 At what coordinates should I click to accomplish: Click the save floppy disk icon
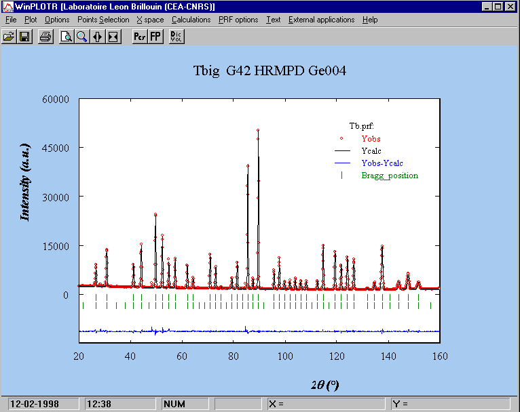(x=24, y=37)
